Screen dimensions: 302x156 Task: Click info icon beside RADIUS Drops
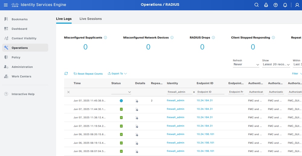click(x=213, y=37)
